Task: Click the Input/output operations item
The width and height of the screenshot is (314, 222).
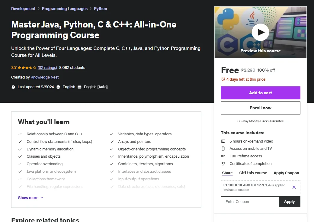Action: pos(139,179)
